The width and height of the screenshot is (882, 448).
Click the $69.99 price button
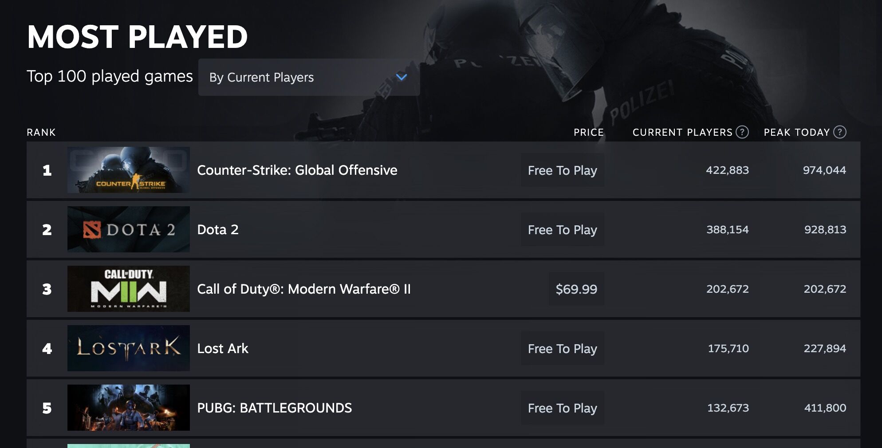coord(576,289)
